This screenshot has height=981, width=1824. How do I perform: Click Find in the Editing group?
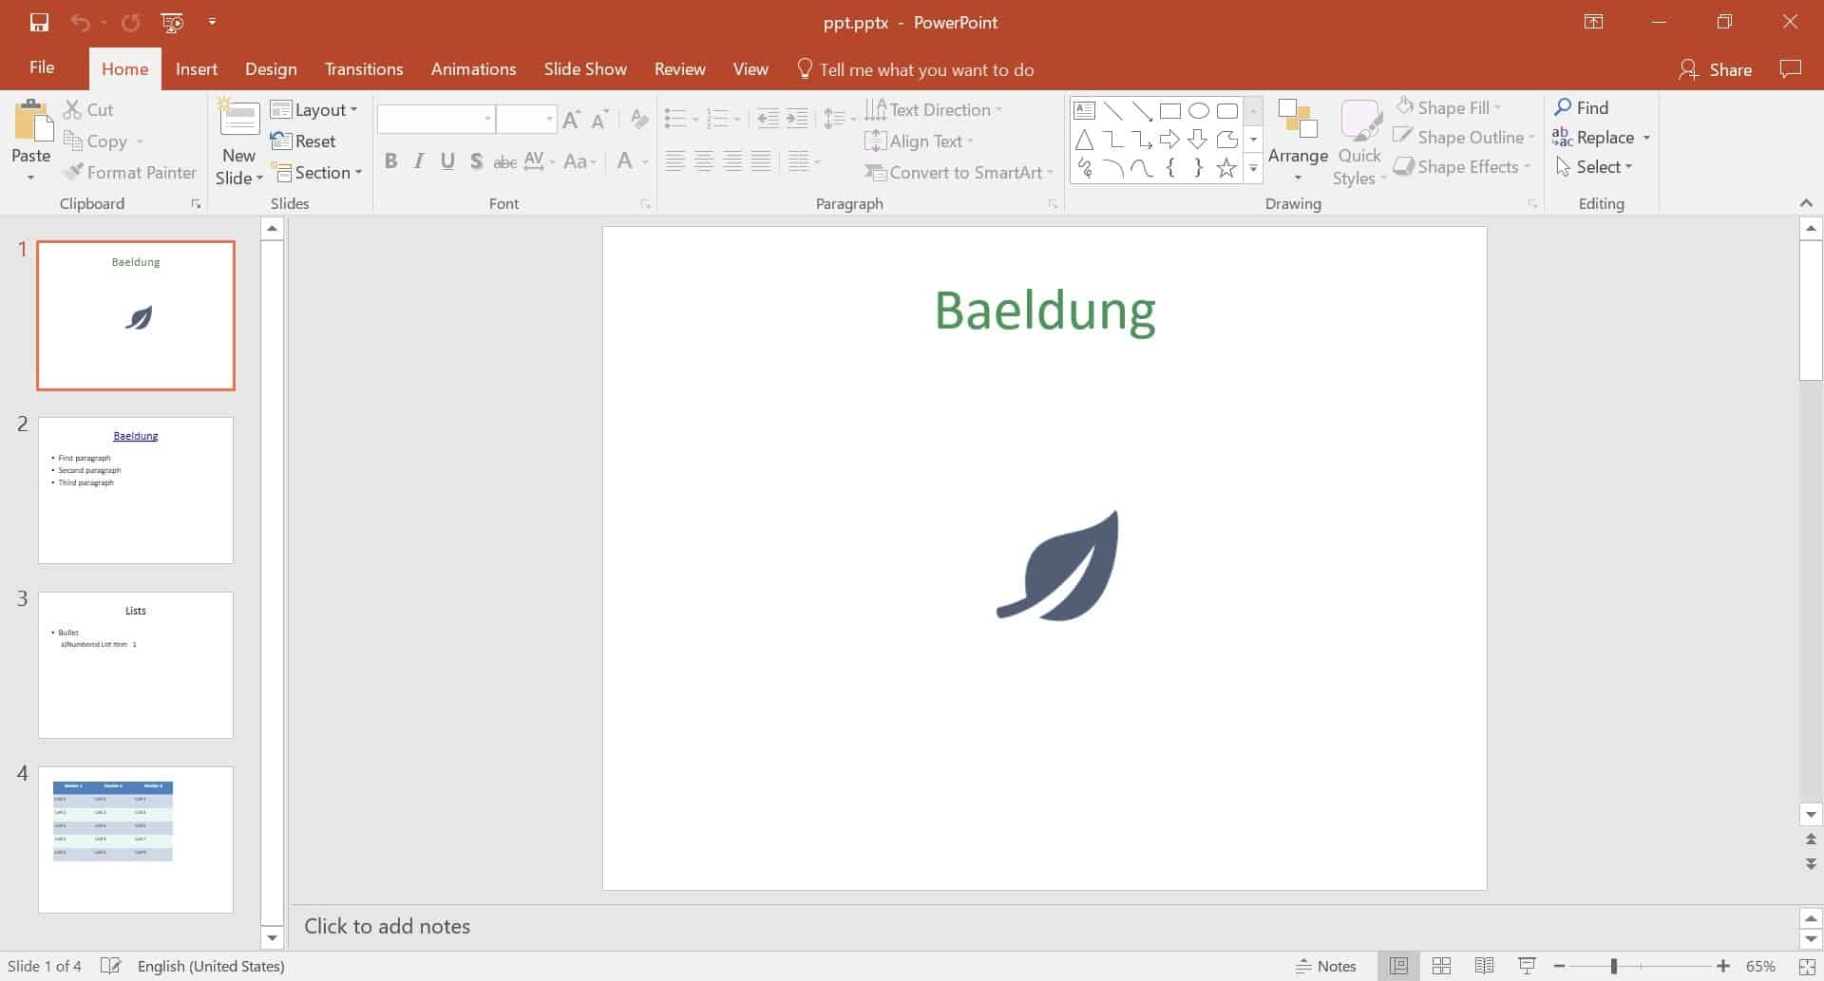[1581, 107]
